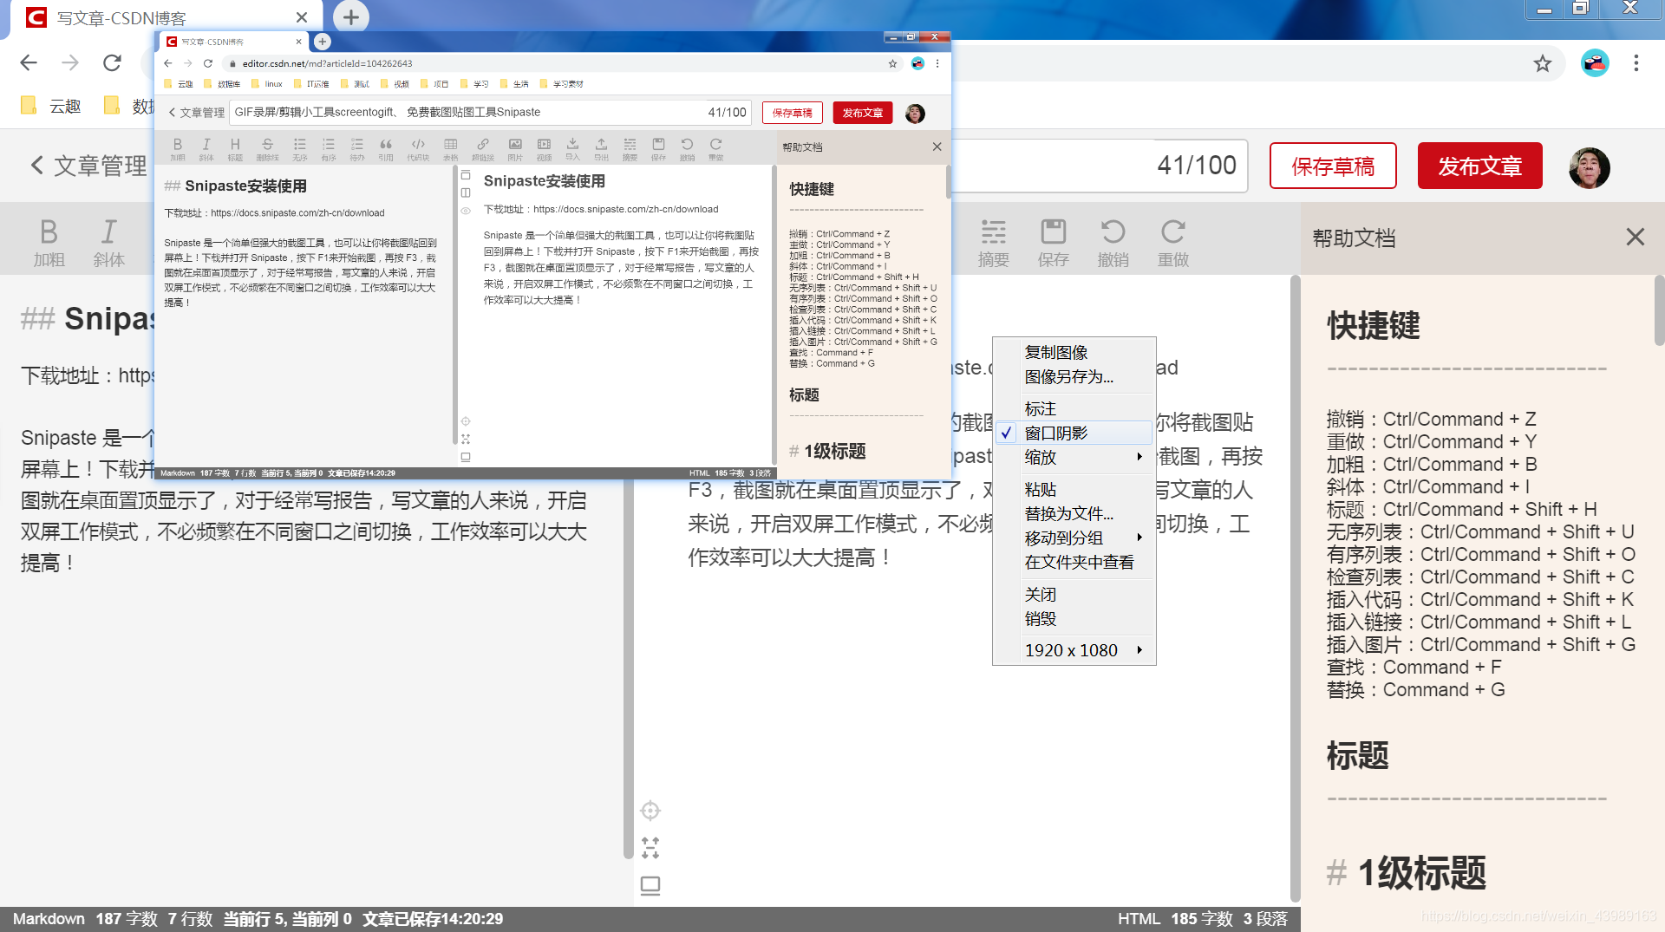1665x932 pixels.
Task: Select 粘贴 in the context menu
Action: [1040, 489]
